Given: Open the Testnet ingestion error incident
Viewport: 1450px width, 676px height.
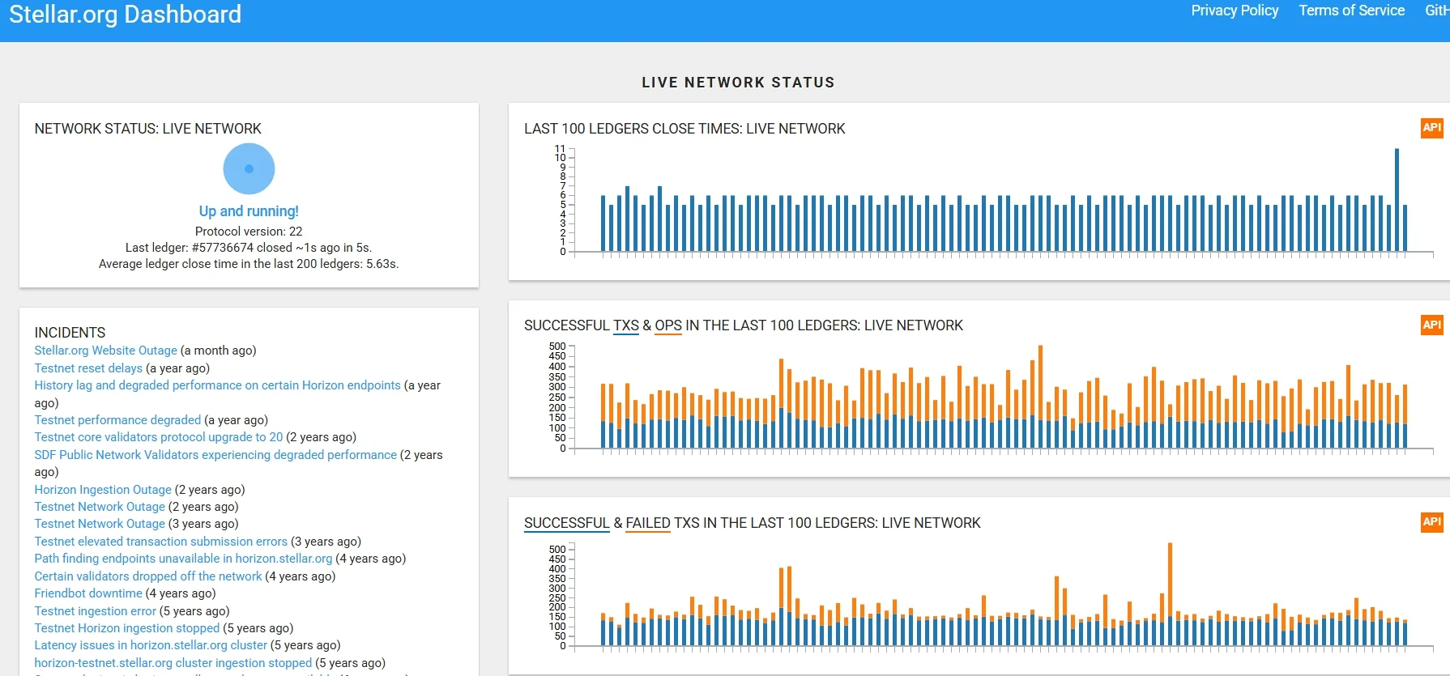Looking at the screenshot, I should [95, 611].
